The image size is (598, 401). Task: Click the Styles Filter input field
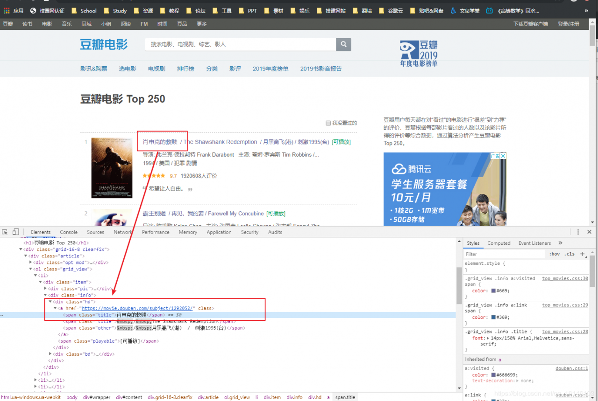505,254
